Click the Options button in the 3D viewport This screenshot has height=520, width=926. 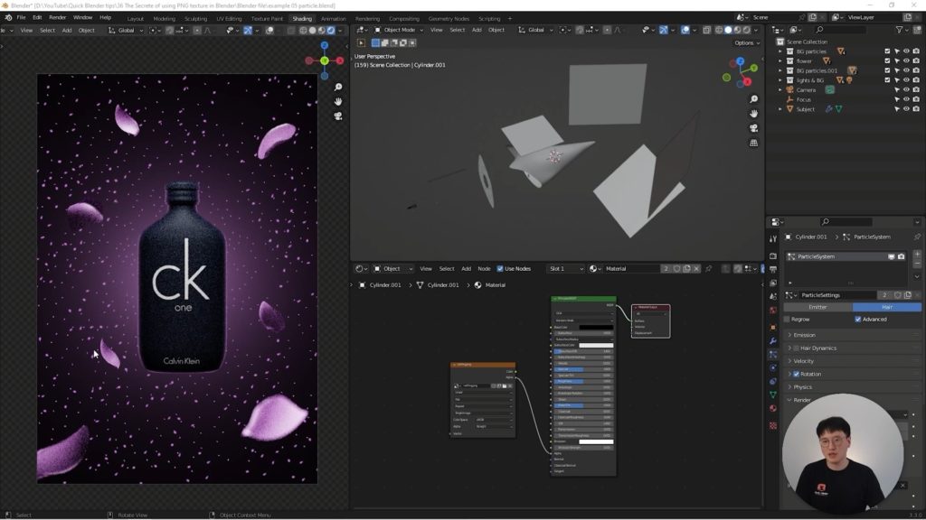click(744, 42)
